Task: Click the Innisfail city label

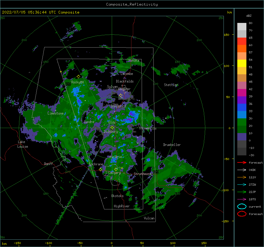Action: (x=119, y=106)
